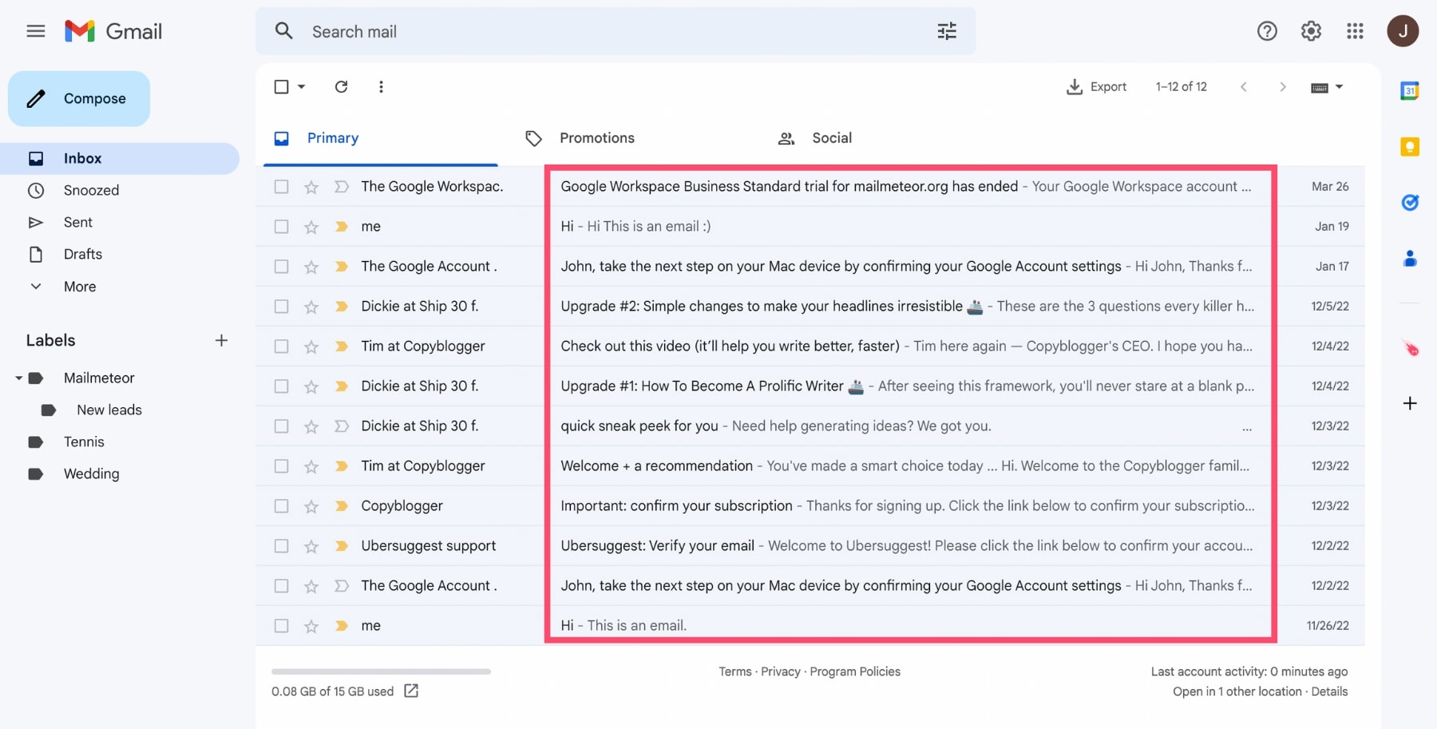Open account activity Details link
Screen dimensions: 1437x729
1329,691
